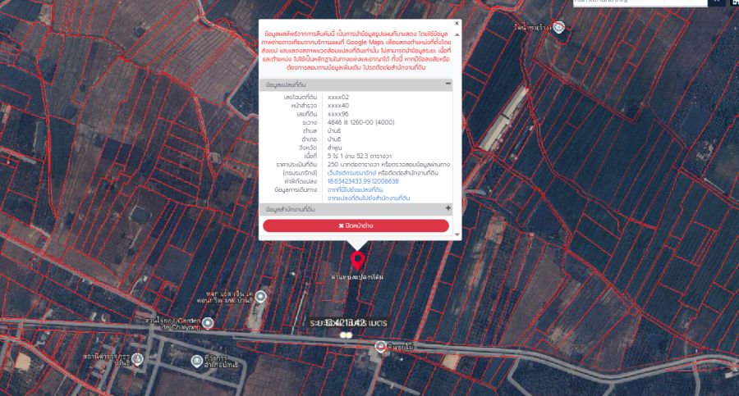
Task: Click the popup's scroll down arrow
Action: click(457, 234)
